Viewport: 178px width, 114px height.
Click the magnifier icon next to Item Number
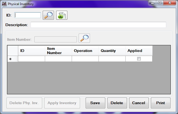(84, 38)
